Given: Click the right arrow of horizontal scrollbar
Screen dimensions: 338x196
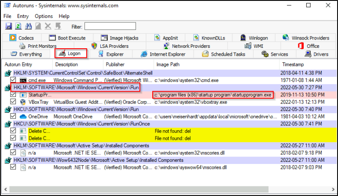Looking at the screenshot, I should tap(333, 189).
